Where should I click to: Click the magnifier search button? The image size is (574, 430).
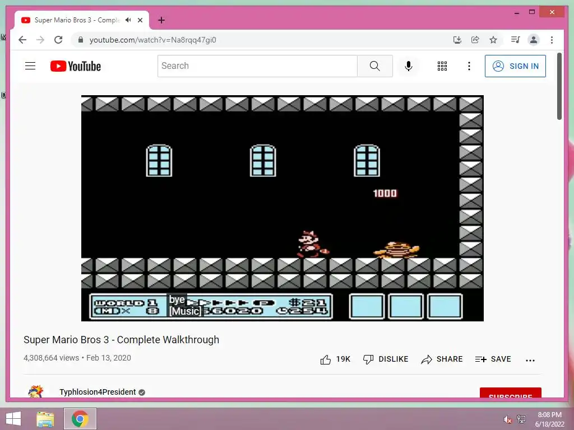point(375,66)
